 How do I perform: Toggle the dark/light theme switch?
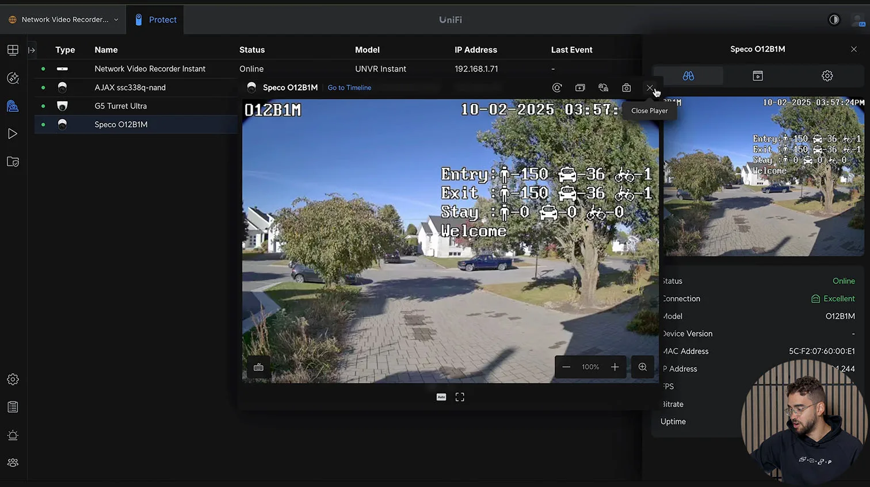point(834,20)
